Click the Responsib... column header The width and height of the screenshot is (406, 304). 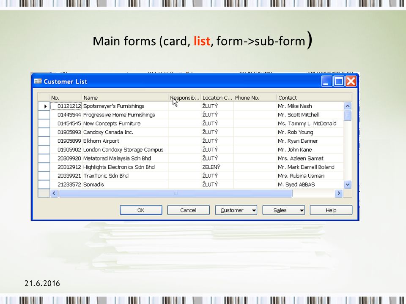185,98
